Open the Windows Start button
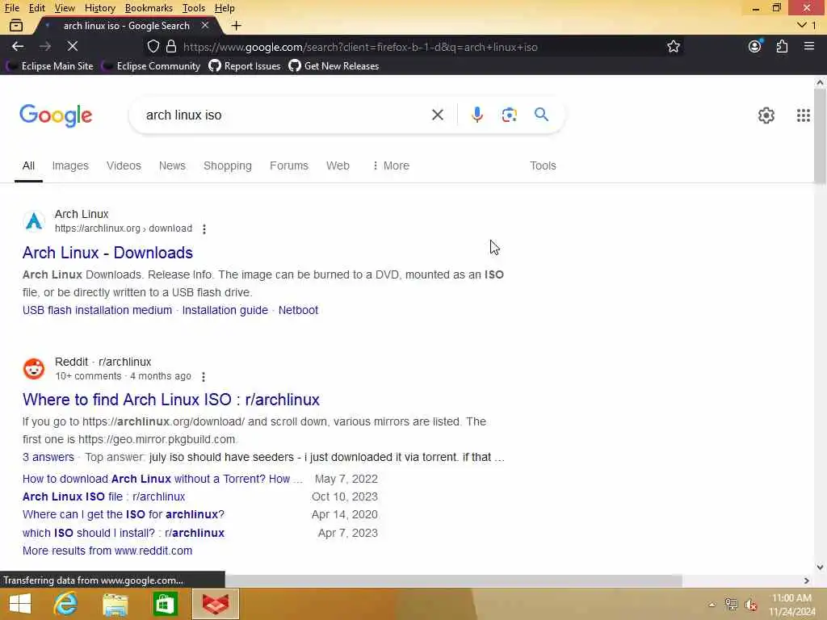The height and width of the screenshot is (620, 827). pyautogui.click(x=20, y=604)
